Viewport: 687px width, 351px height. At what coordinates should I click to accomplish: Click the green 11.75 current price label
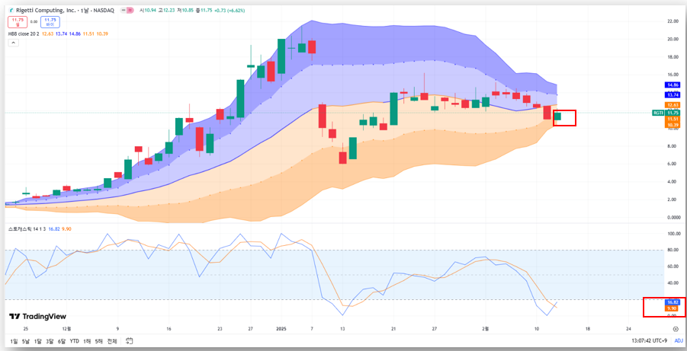point(673,113)
